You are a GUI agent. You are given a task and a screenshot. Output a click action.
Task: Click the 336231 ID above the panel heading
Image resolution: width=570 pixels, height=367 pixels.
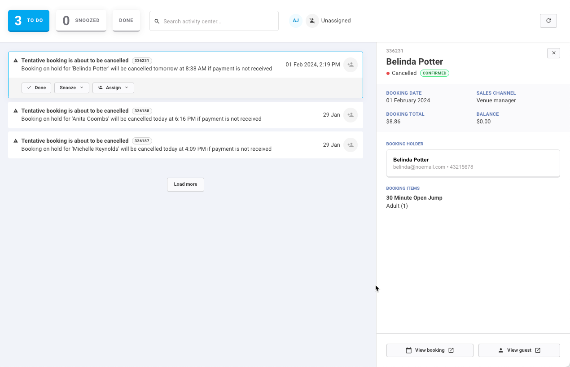395,51
